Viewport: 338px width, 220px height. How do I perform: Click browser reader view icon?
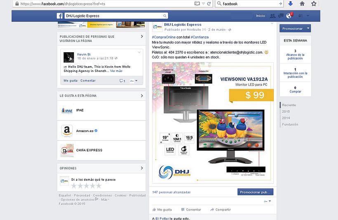197,4
